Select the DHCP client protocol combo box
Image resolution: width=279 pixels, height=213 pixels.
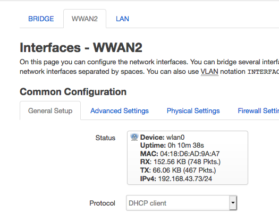click(181, 203)
